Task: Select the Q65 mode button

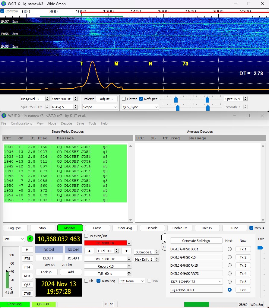Action: tap(27, 284)
